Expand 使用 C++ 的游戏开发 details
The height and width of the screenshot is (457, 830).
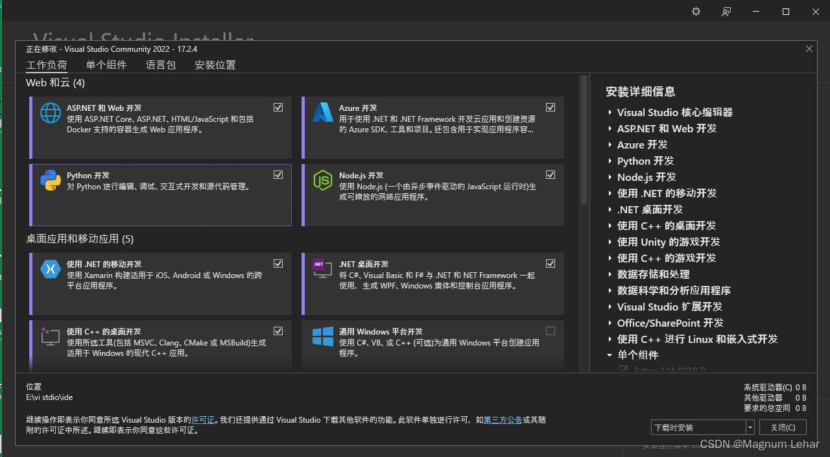(x=610, y=258)
